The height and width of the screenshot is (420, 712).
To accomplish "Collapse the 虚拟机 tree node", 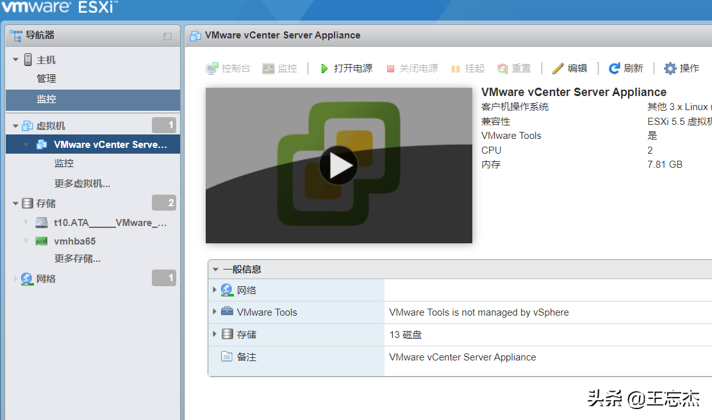I will 16,126.
